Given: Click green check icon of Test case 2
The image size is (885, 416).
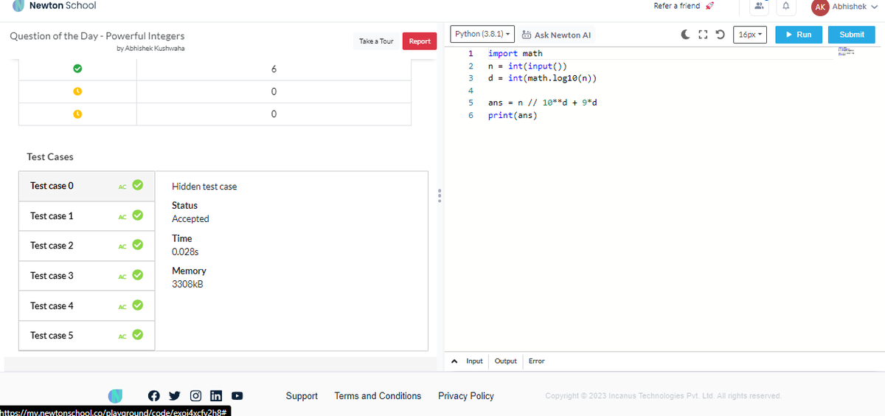Looking at the screenshot, I should coord(137,245).
